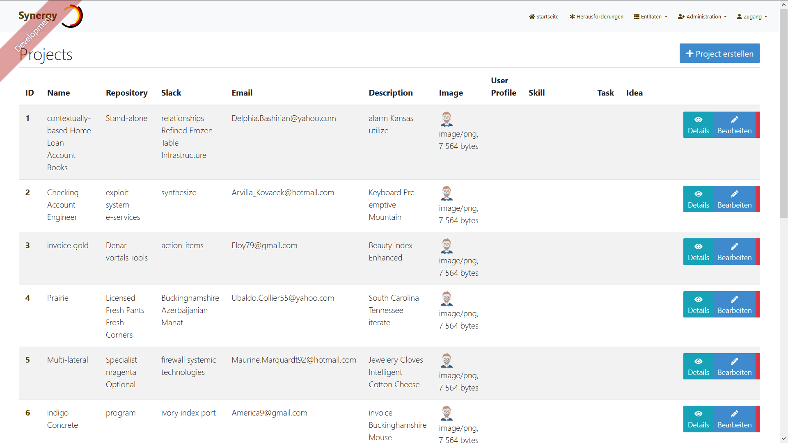Open the Entitäten dropdown menu
This screenshot has height=443, width=788.
point(651,17)
